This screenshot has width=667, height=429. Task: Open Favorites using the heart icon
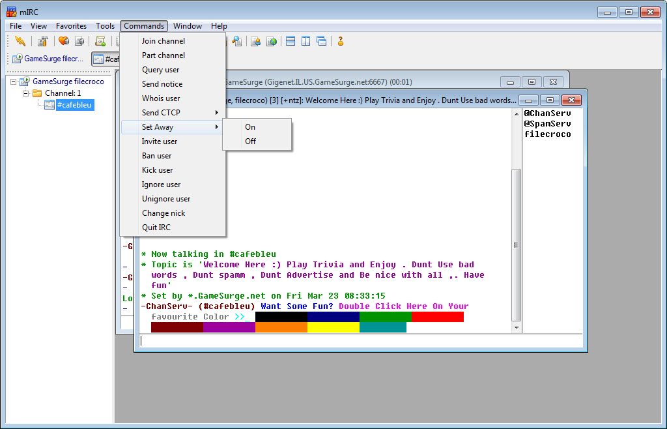pos(64,41)
